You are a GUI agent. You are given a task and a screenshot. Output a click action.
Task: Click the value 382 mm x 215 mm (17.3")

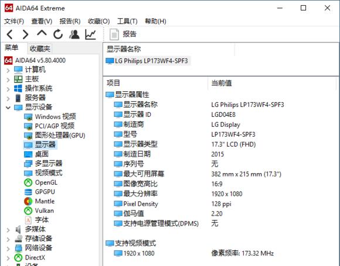coord(246,174)
